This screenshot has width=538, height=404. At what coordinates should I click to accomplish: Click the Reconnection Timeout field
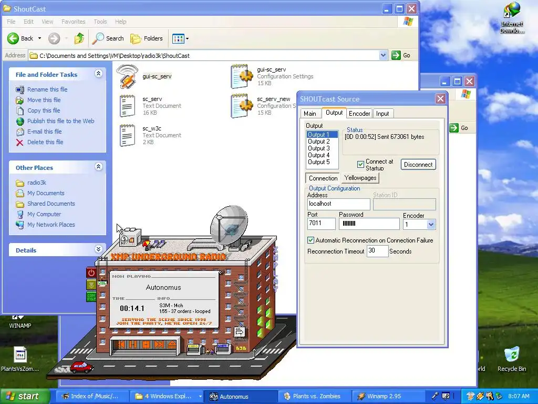pos(377,251)
